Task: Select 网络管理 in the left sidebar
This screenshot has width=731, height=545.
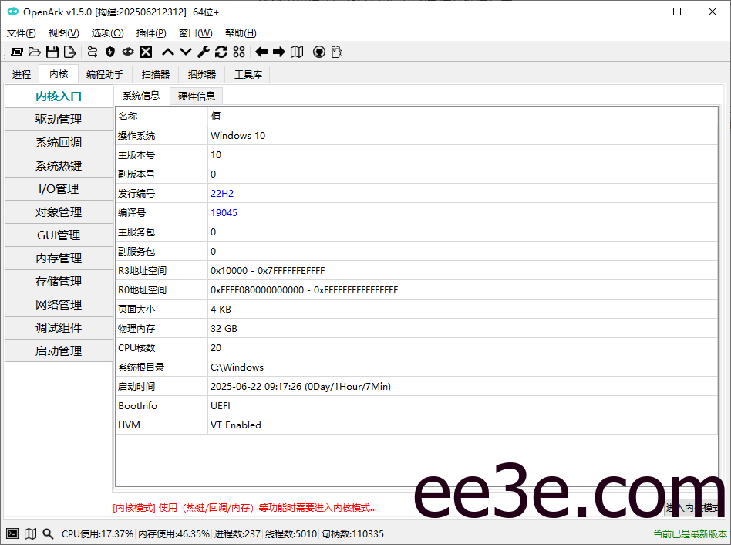Action: click(x=59, y=304)
